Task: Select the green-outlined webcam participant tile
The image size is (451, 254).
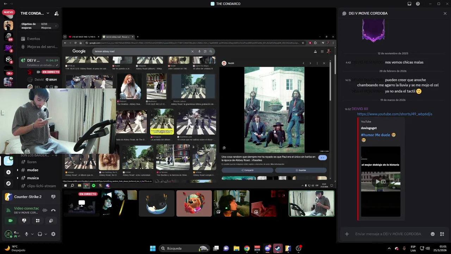Action: [311, 203]
